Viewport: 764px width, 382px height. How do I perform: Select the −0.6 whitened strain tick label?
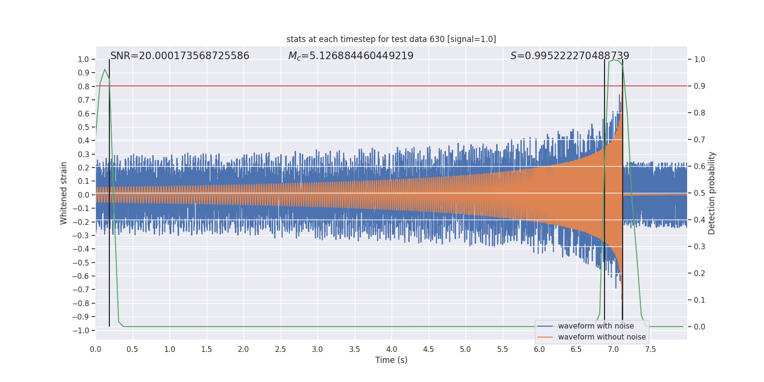pyautogui.click(x=81, y=276)
